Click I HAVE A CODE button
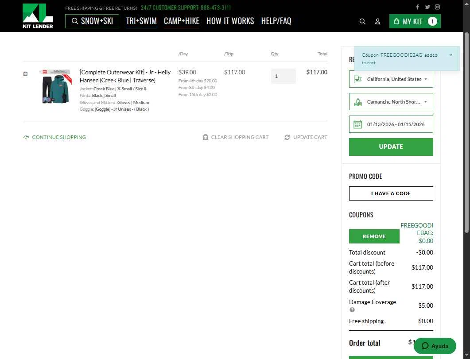 391,193
